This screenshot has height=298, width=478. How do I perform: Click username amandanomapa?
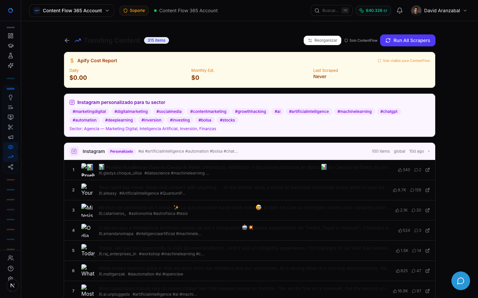pos(118,234)
